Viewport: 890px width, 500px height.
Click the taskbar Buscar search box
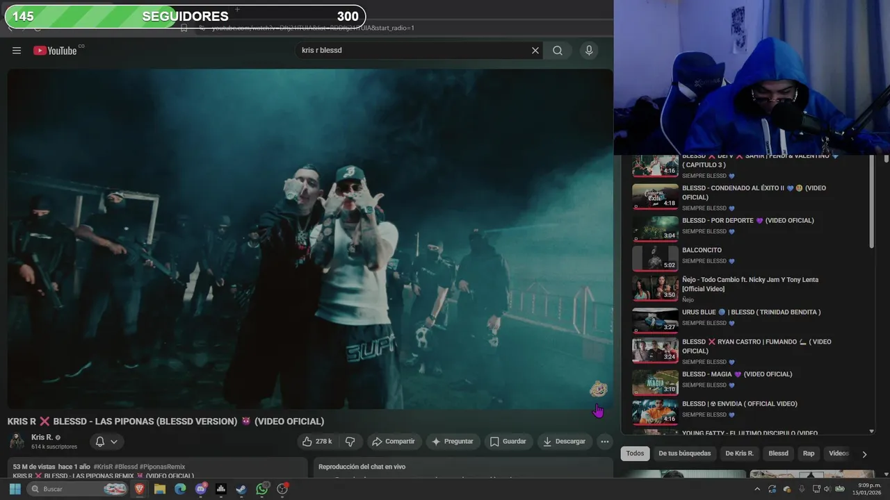pyautogui.click(x=76, y=489)
